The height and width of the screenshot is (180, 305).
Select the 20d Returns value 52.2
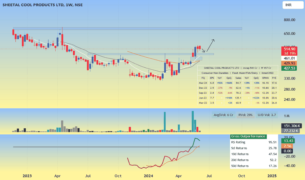(273, 160)
